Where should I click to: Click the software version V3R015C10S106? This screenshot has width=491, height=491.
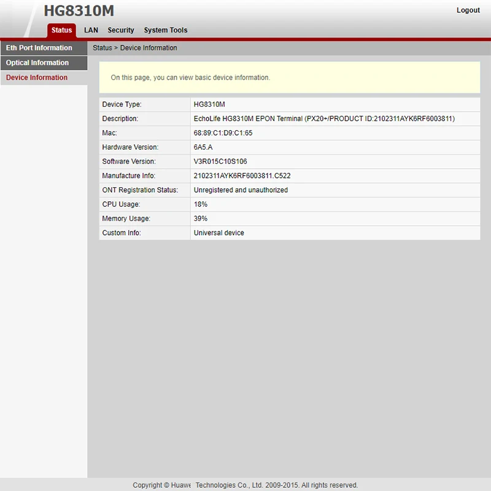[x=220, y=161]
